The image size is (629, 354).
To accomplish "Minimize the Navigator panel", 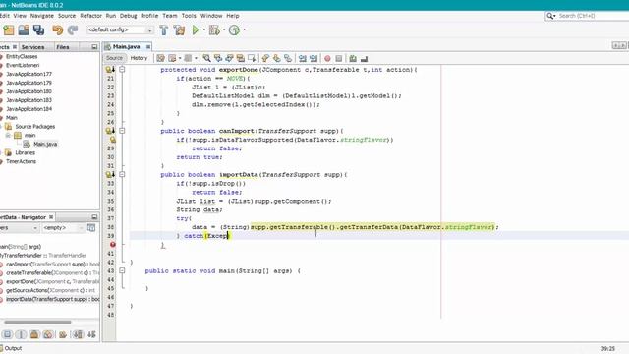I will [94, 217].
